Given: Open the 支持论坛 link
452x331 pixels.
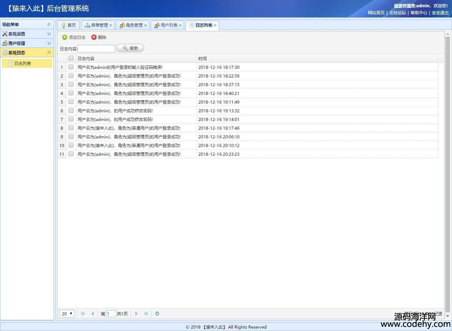Looking at the screenshot, I should pos(397,13).
